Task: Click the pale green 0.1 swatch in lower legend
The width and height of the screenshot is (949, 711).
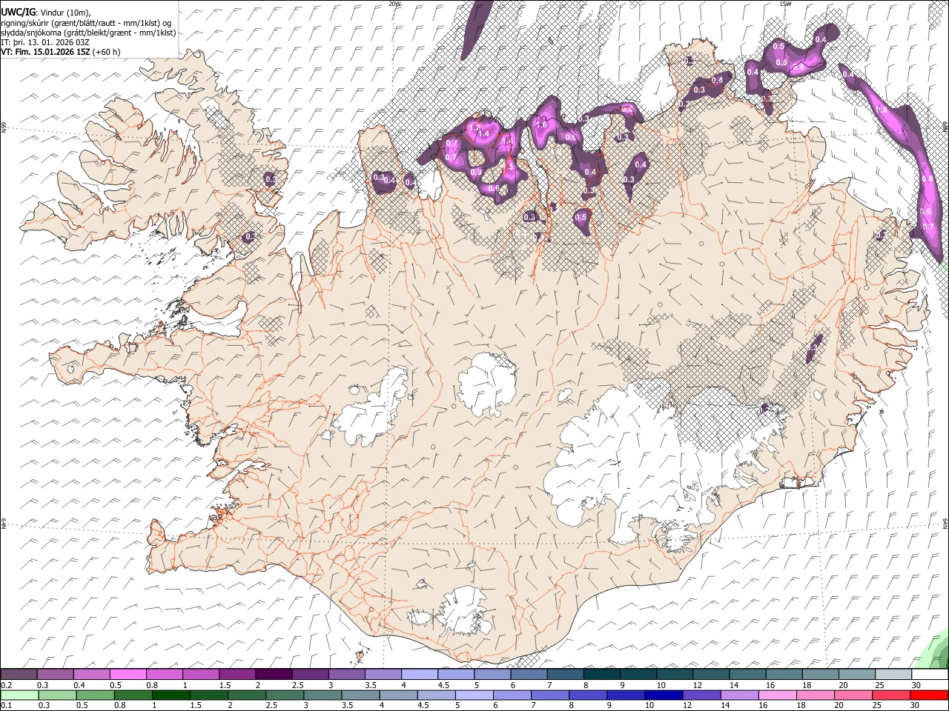Action: [19, 695]
